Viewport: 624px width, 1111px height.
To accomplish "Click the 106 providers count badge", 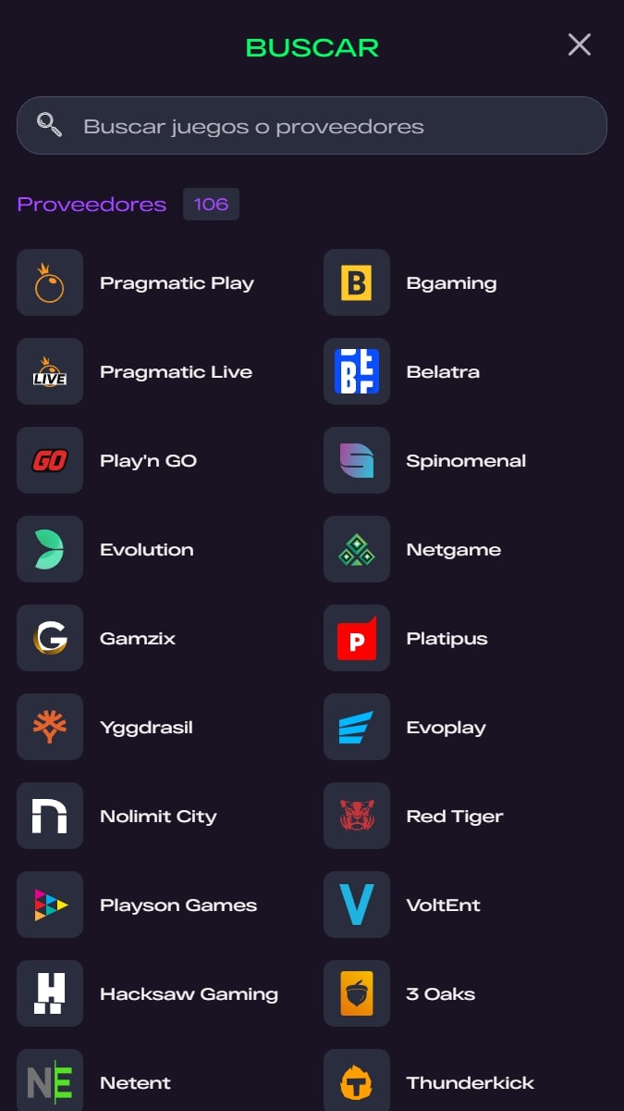I will click(211, 204).
